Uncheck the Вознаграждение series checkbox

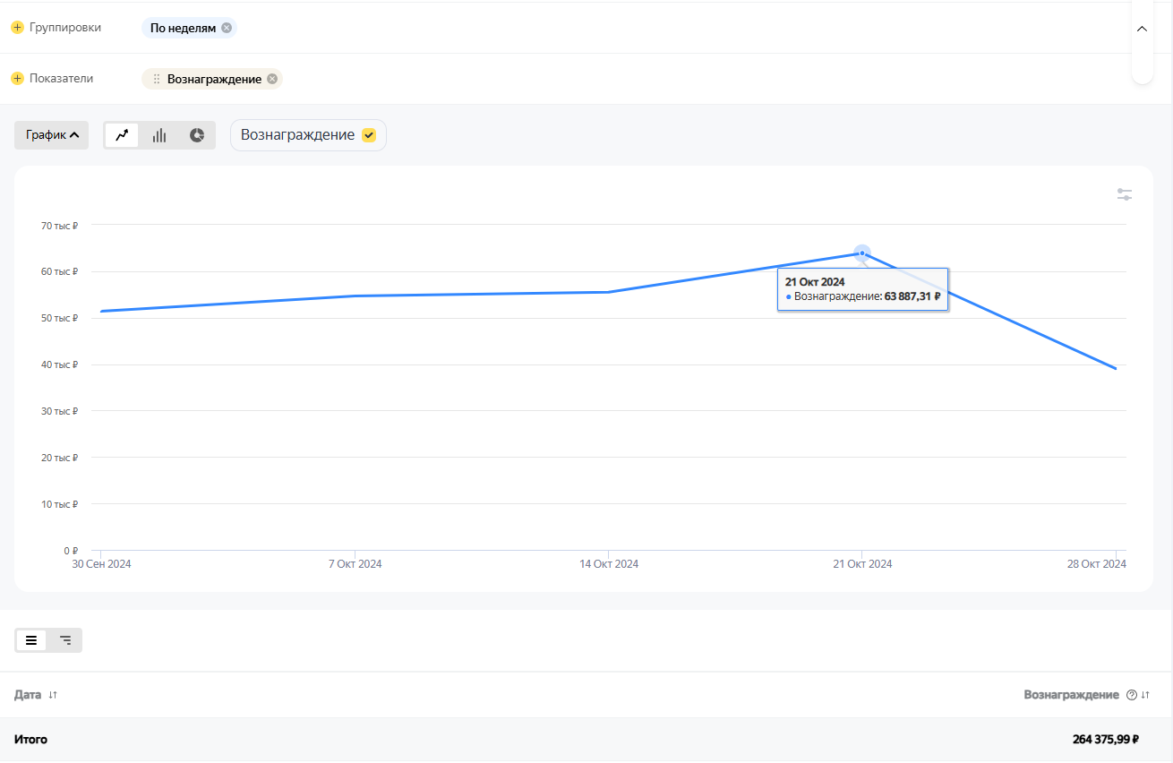369,135
